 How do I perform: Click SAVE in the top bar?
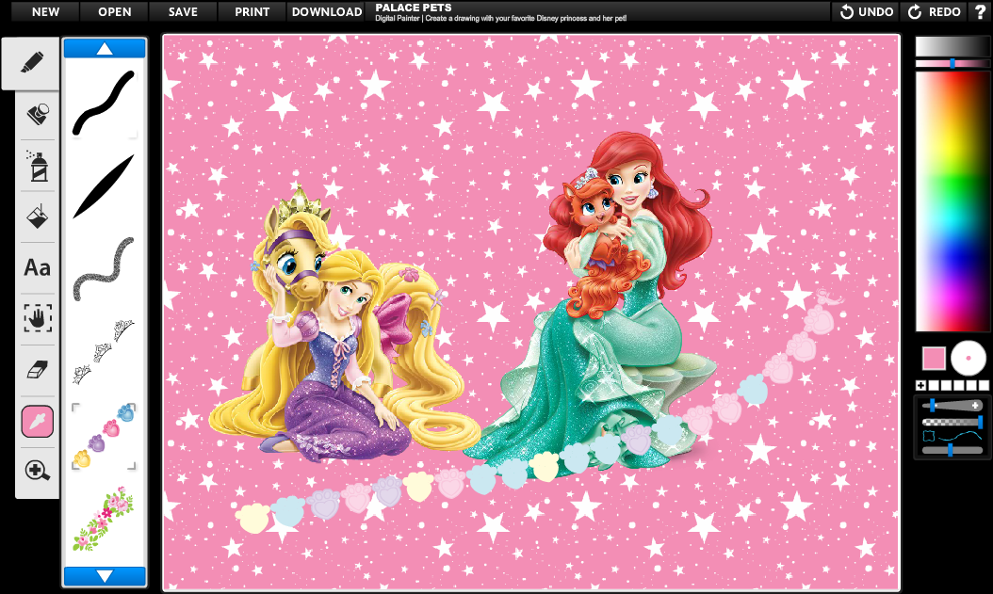point(183,12)
